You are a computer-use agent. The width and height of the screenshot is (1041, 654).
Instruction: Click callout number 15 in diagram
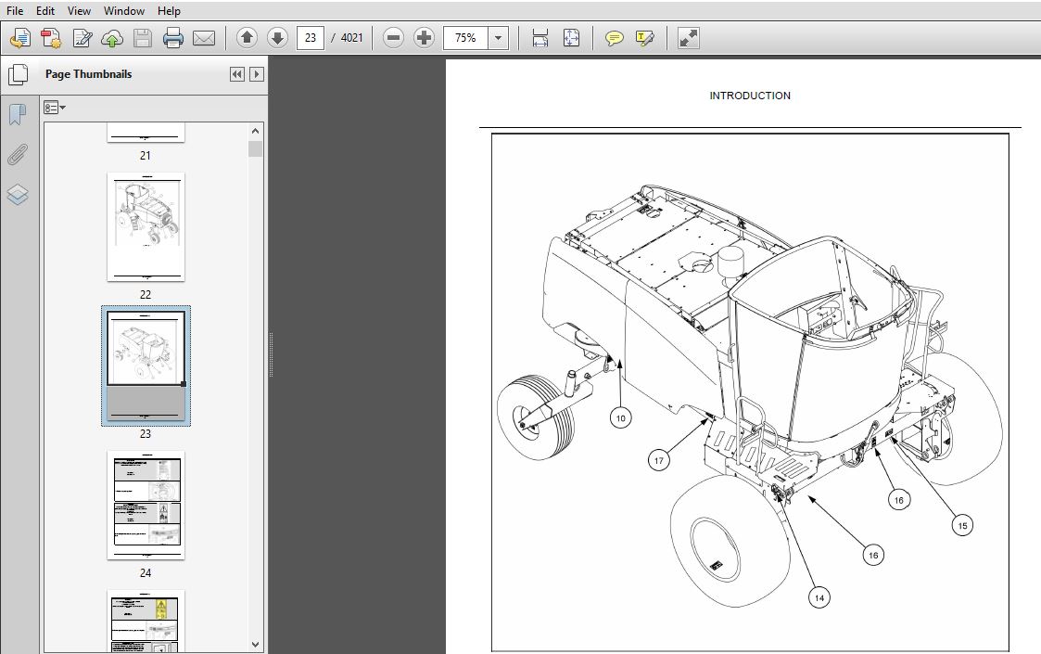tap(962, 526)
